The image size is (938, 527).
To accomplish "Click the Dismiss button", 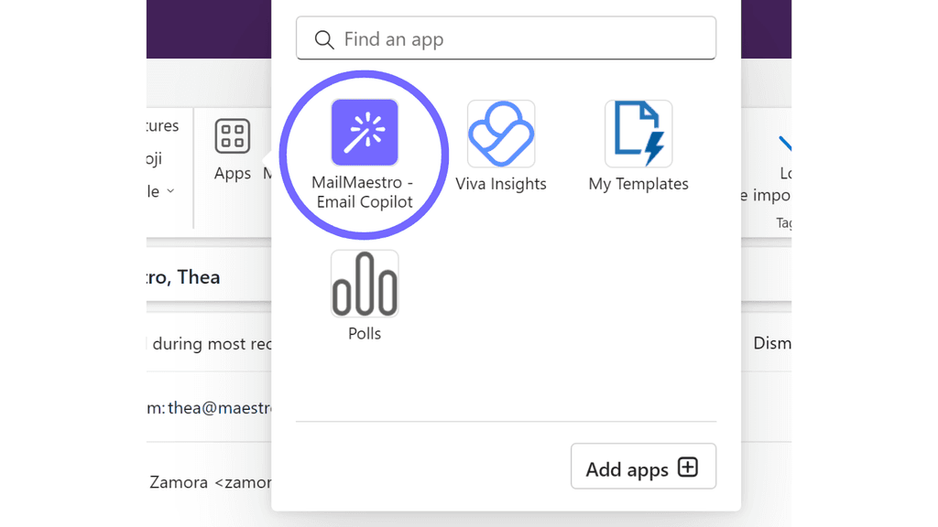I will pyautogui.click(x=774, y=343).
